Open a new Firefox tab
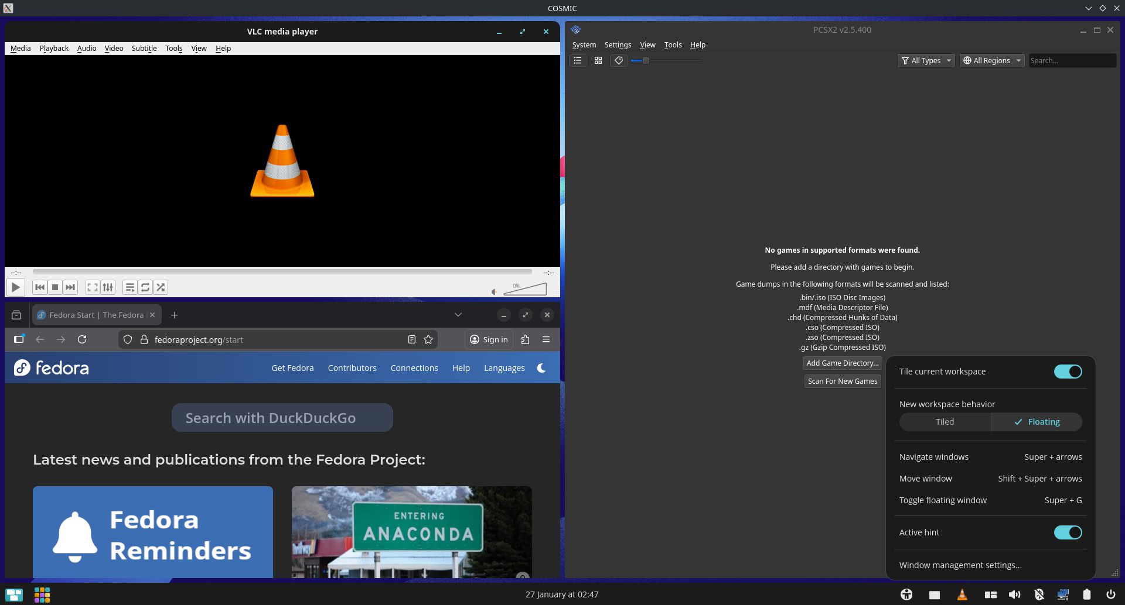Viewport: 1125px width, 605px height. point(174,315)
